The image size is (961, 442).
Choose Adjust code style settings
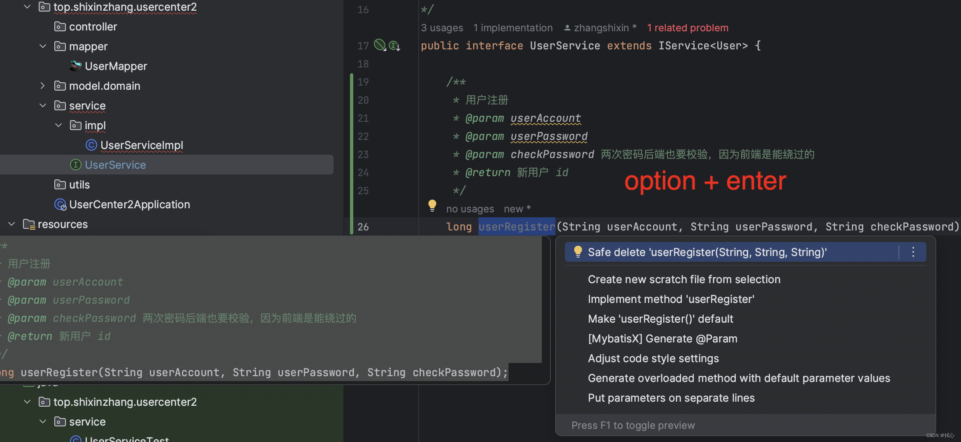(653, 358)
